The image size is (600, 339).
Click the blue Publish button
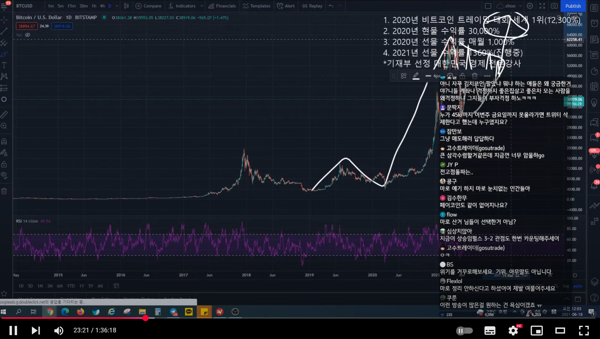coord(573,6)
